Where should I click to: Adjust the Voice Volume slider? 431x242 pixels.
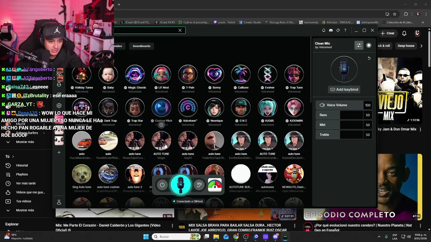point(344,105)
